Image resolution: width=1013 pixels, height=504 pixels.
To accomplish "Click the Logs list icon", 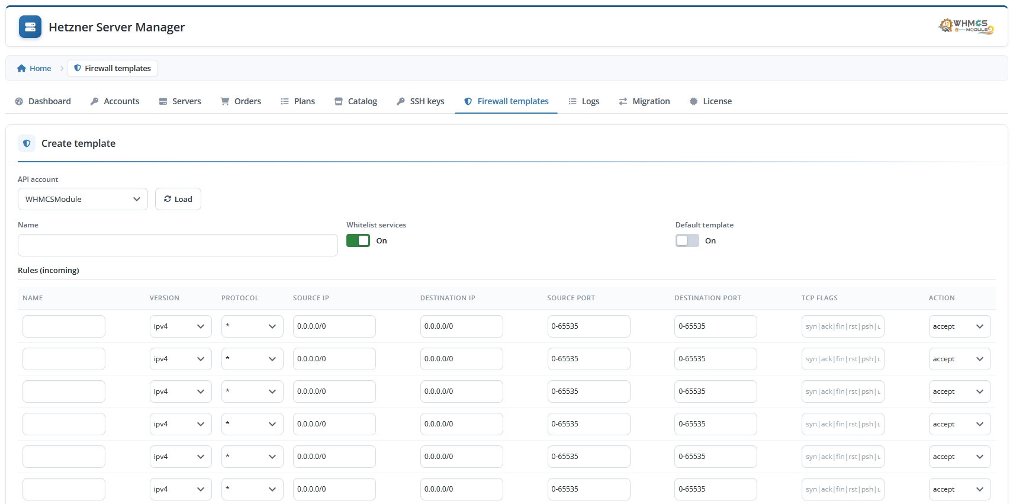I will (573, 101).
